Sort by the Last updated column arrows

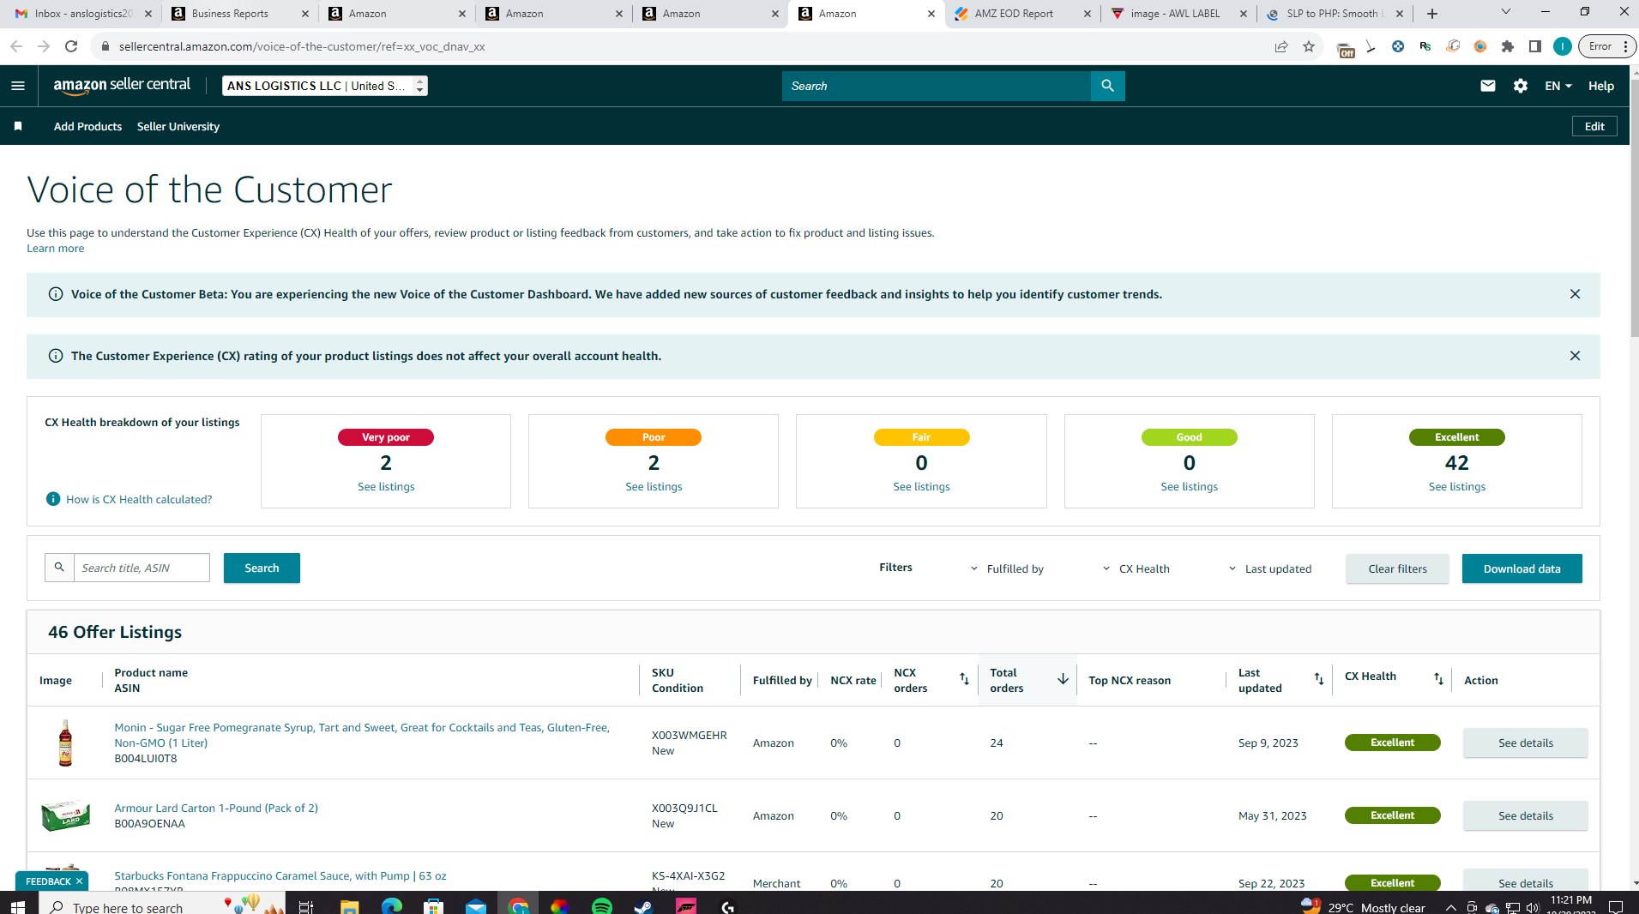click(x=1319, y=679)
